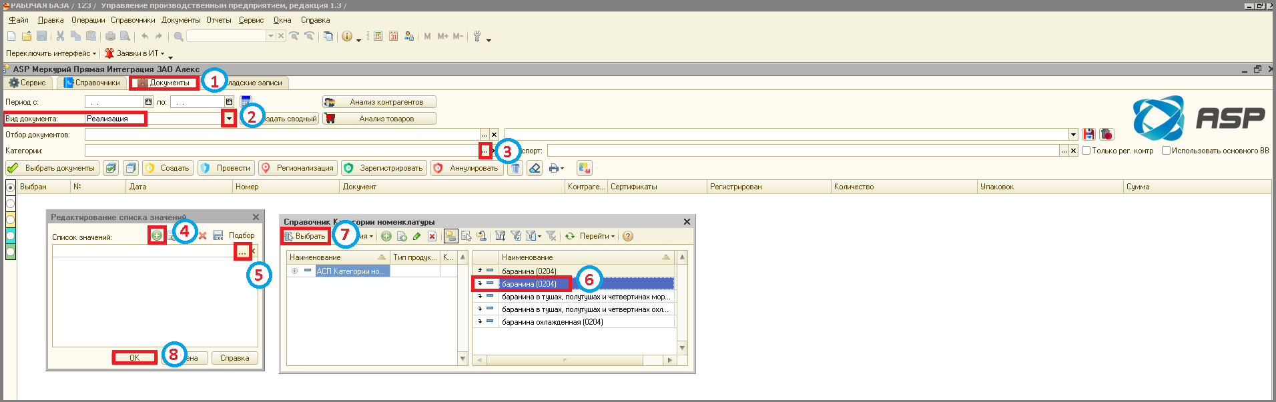Viewport: 1276px width, 402px height.
Task: Open the 'Вид документа' dropdown arrow
Action: click(x=229, y=119)
